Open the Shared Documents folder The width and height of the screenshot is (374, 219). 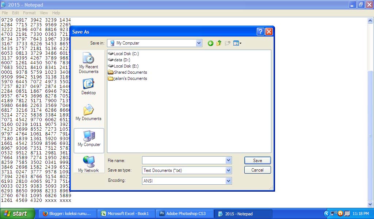[127, 72]
